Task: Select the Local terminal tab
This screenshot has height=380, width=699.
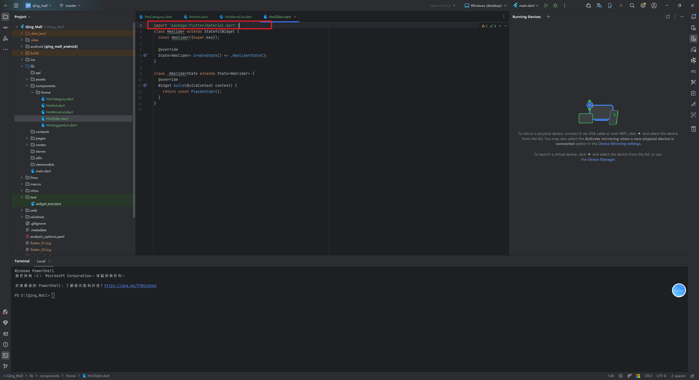Action: (x=41, y=261)
